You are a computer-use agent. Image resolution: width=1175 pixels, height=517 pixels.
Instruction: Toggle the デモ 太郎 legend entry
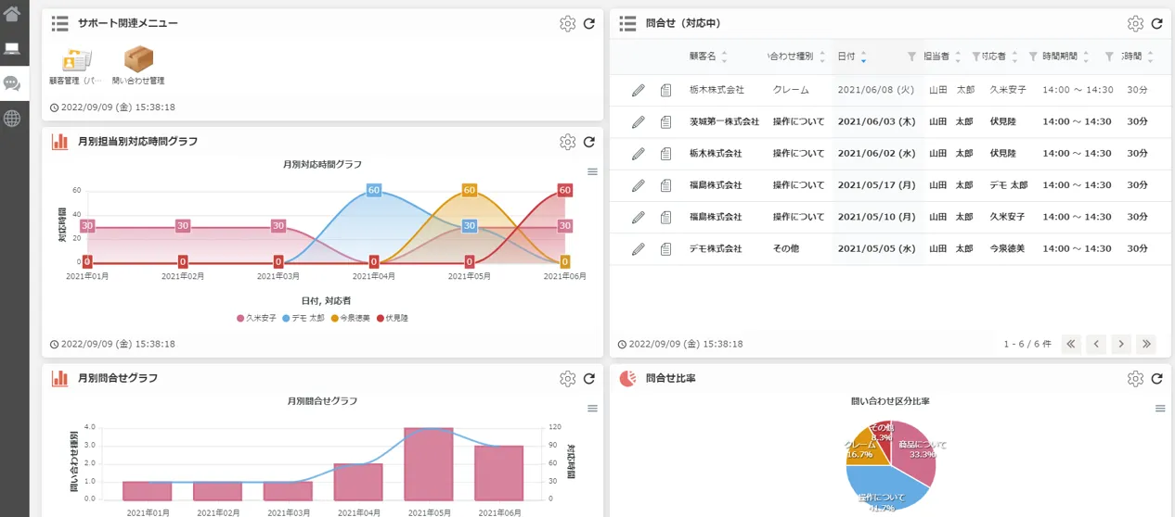tap(303, 318)
